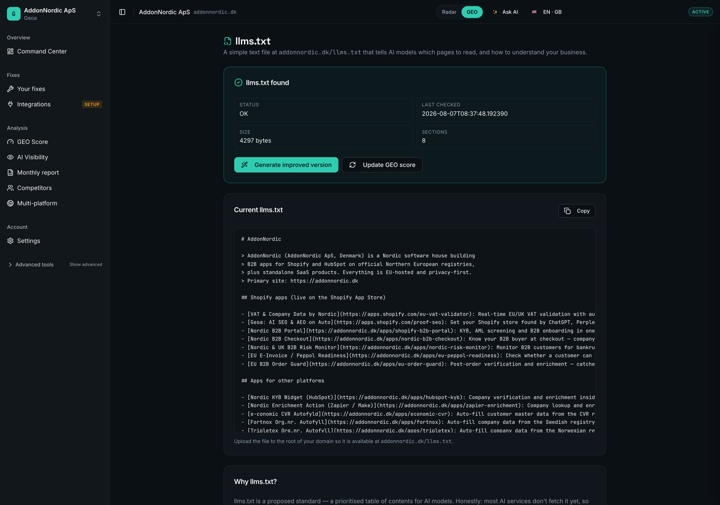Open Settings gear icon
Screen dimensions: 720x505
[10, 241]
